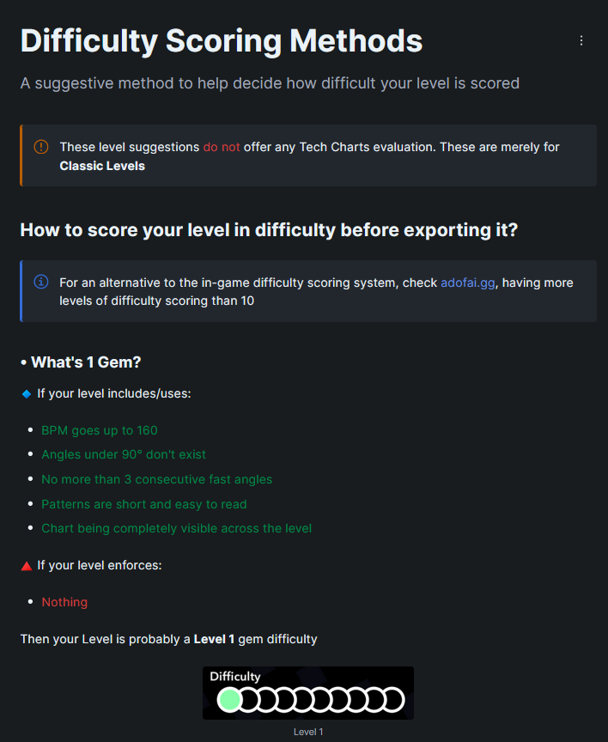Click the red triangle icon before "enforces"

pyautogui.click(x=26, y=566)
